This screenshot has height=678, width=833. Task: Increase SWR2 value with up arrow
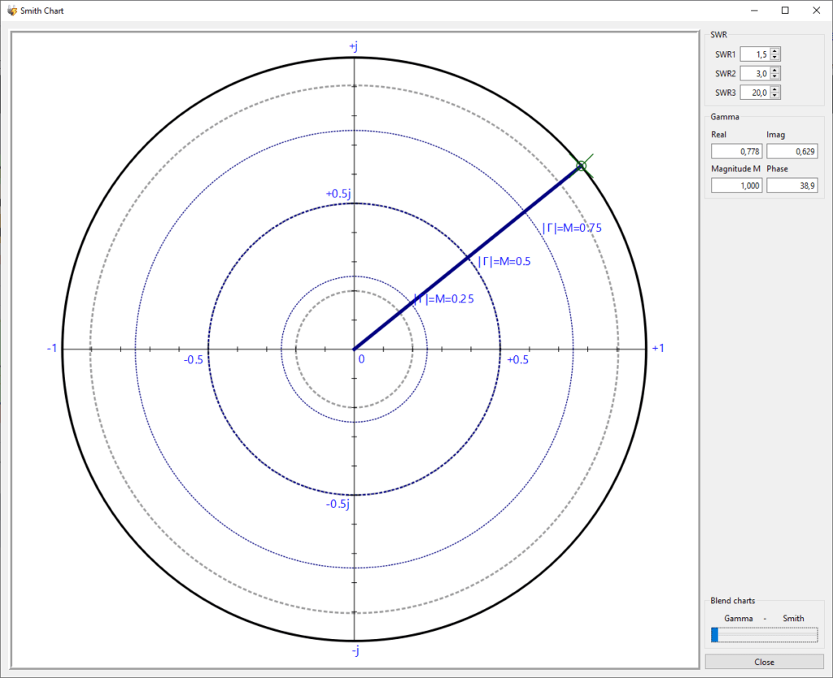[x=774, y=70]
